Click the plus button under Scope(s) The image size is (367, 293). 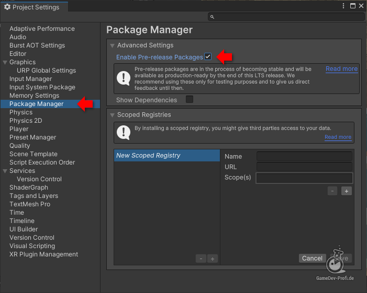point(347,191)
